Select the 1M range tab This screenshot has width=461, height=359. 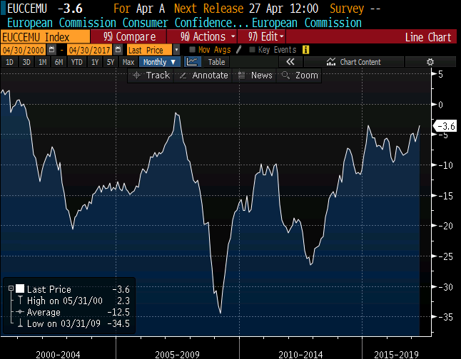click(x=43, y=62)
